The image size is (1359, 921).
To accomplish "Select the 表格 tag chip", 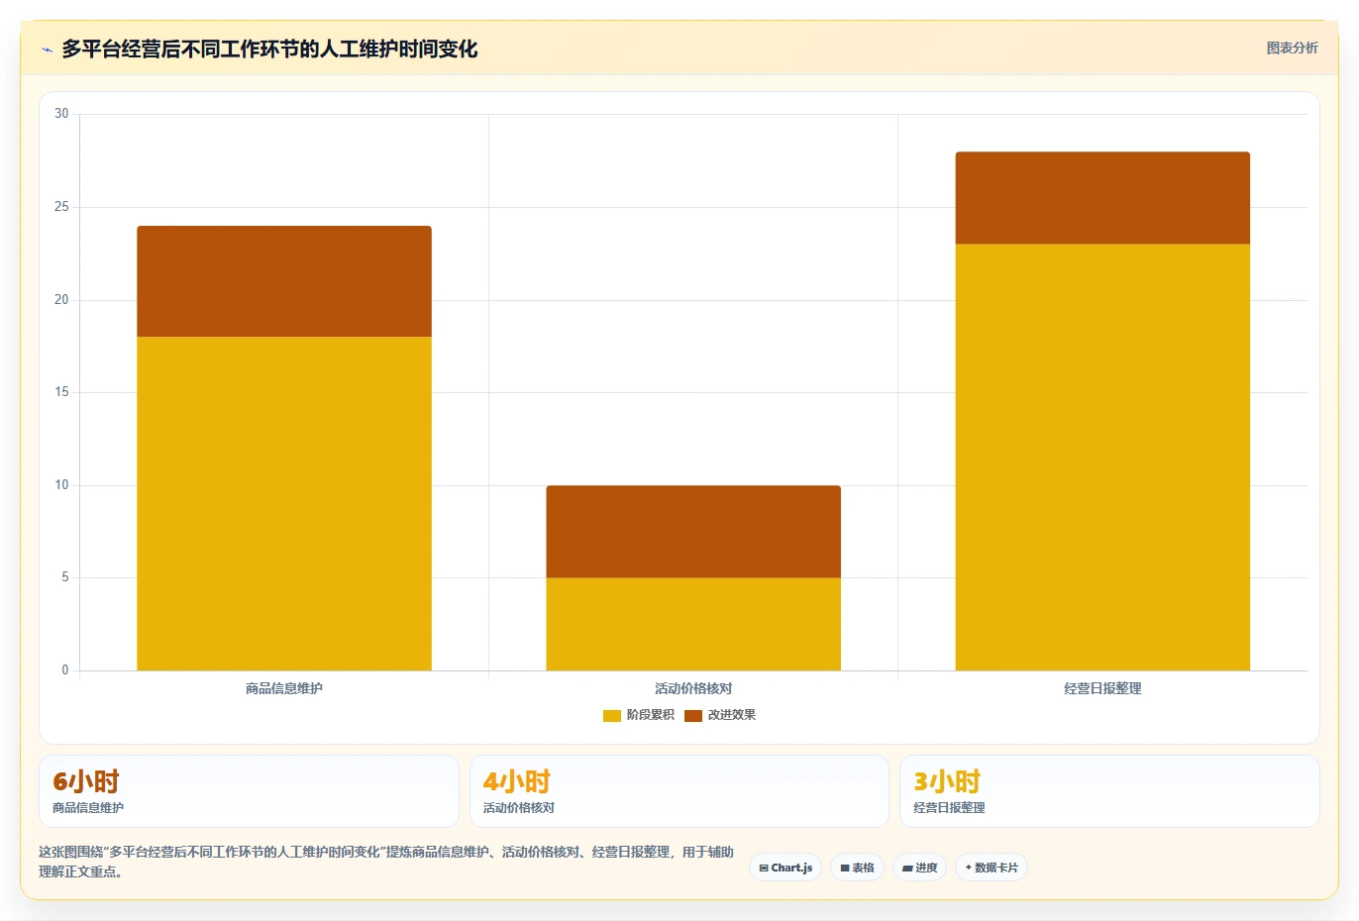I will [858, 868].
